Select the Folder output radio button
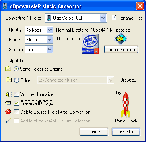Viewport: 146px width, 142px height. [x=16, y=80]
